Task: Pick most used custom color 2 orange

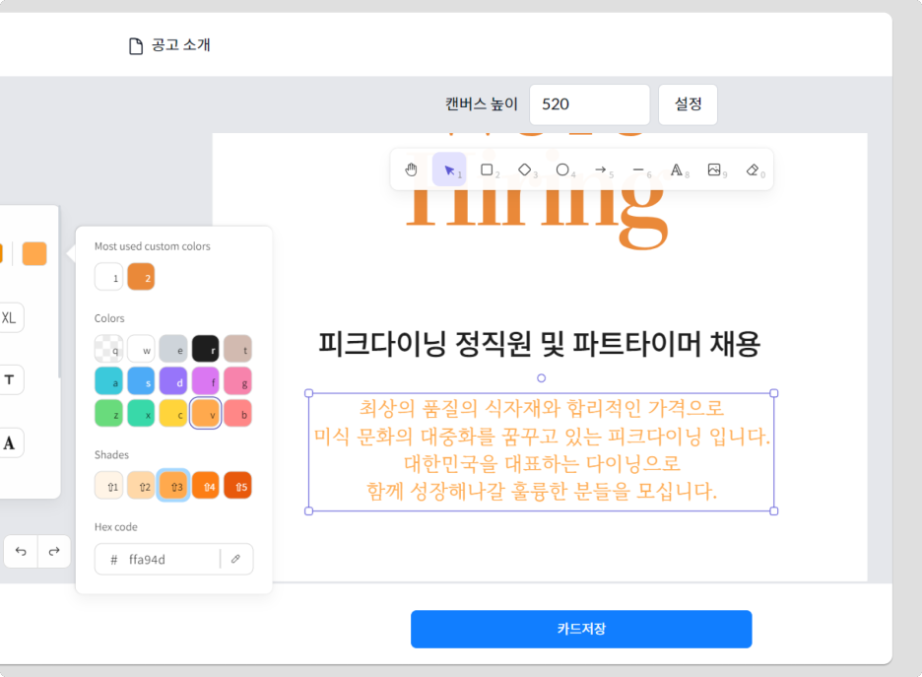Action: pos(141,277)
